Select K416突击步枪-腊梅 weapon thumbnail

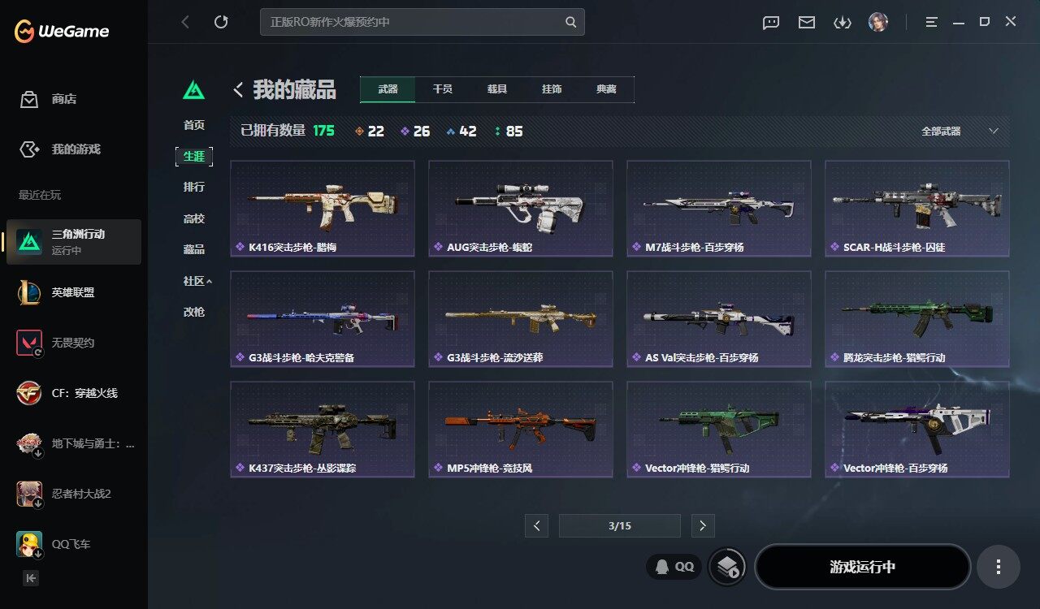(x=323, y=208)
